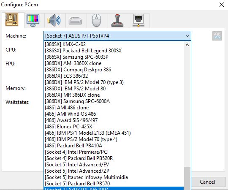The height and width of the screenshot is (190, 228).
Task: Pick [Socket 5] Intel Advanced/EV
Action: (x=114, y=165)
